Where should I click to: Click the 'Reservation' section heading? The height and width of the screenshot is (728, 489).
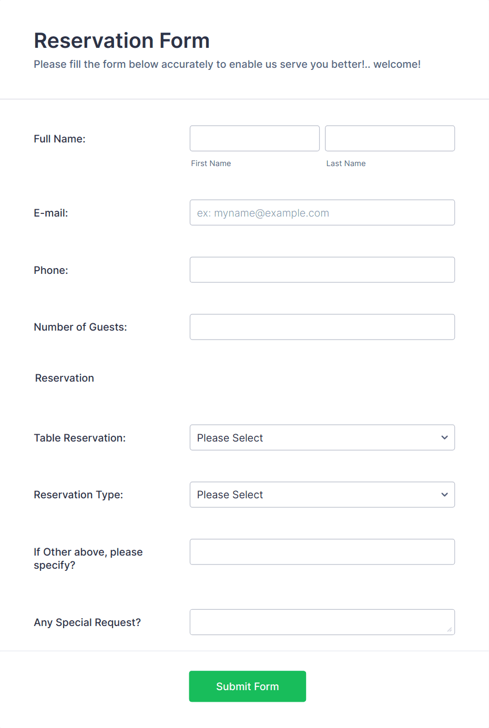coord(65,378)
